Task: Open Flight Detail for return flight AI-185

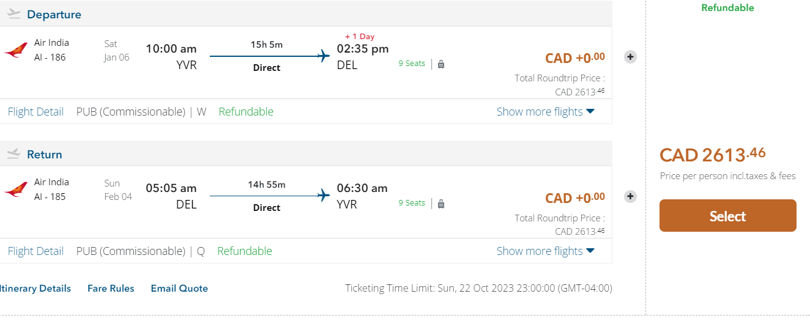Action: pyautogui.click(x=35, y=251)
